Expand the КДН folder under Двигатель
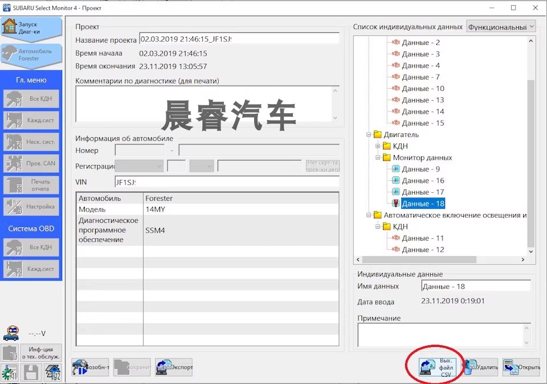This screenshot has height=384, width=547. point(378,146)
